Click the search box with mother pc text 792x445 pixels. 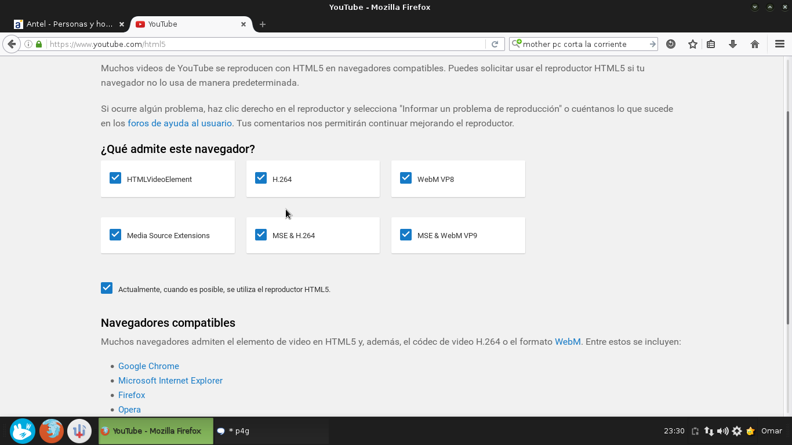584,44
